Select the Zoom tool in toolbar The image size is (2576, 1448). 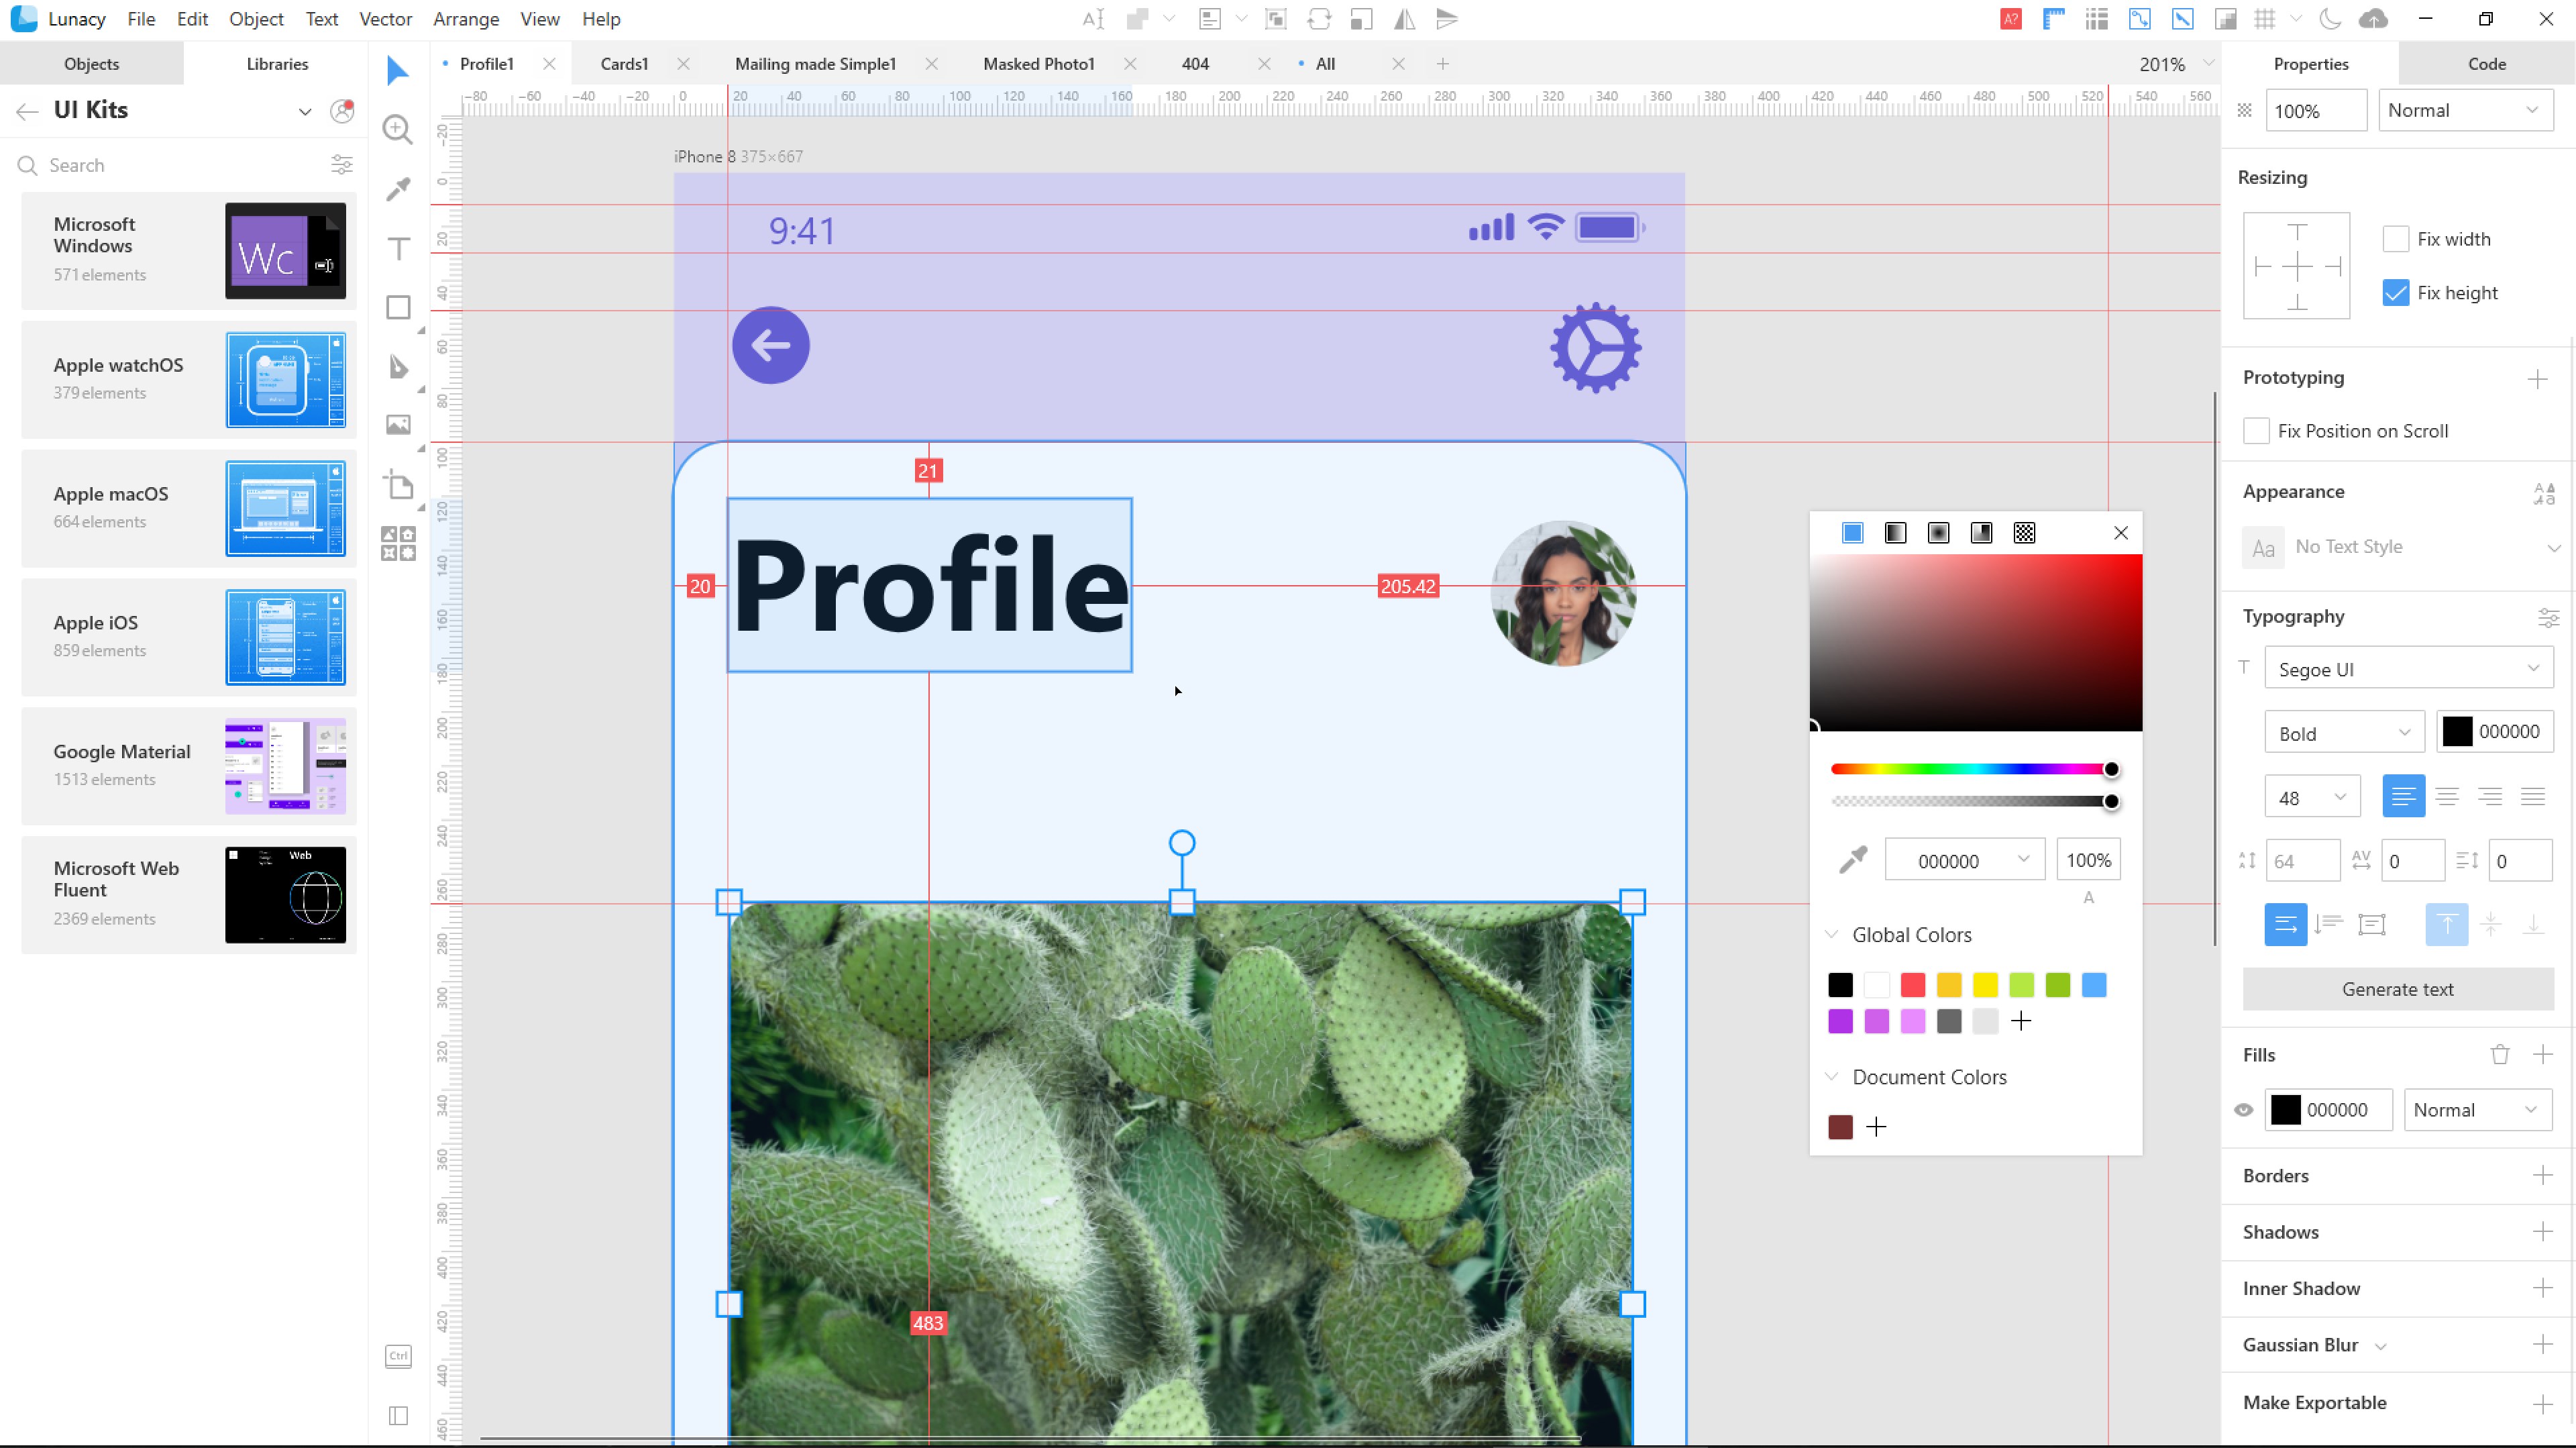click(398, 129)
